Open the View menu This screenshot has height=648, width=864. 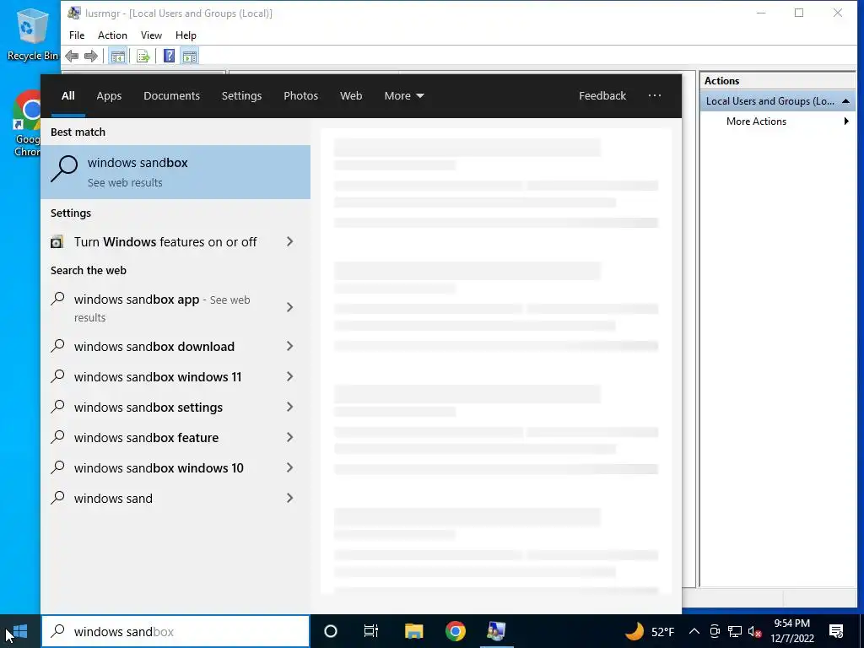coord(151,35)
